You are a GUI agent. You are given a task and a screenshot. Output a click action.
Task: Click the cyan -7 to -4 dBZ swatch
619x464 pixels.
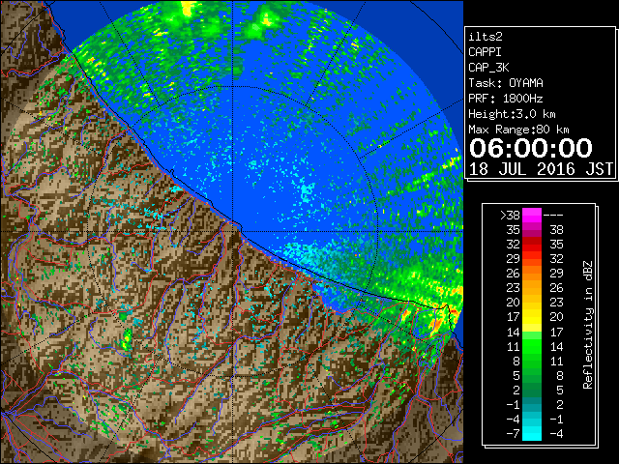532,433
